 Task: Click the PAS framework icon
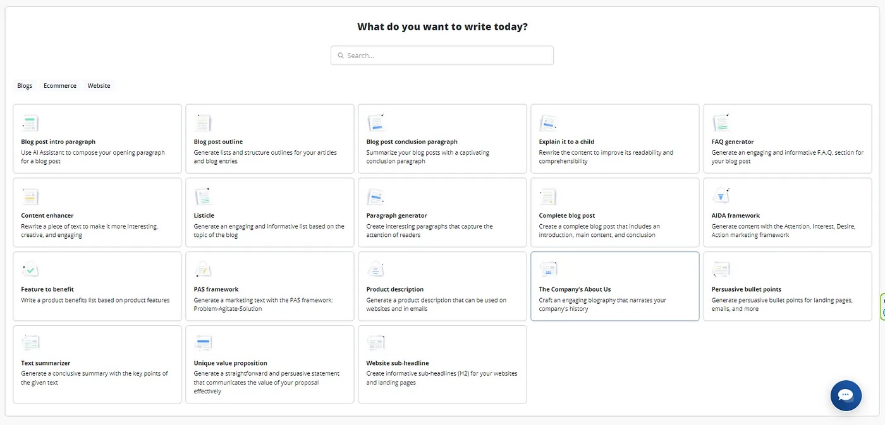tap(202, 270)
